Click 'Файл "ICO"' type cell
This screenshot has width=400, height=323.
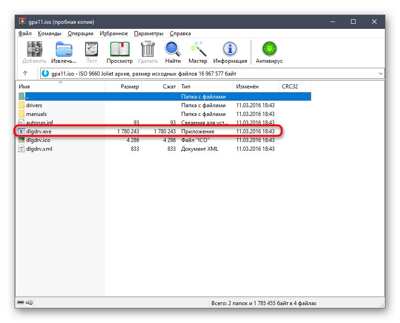(195, 140)
